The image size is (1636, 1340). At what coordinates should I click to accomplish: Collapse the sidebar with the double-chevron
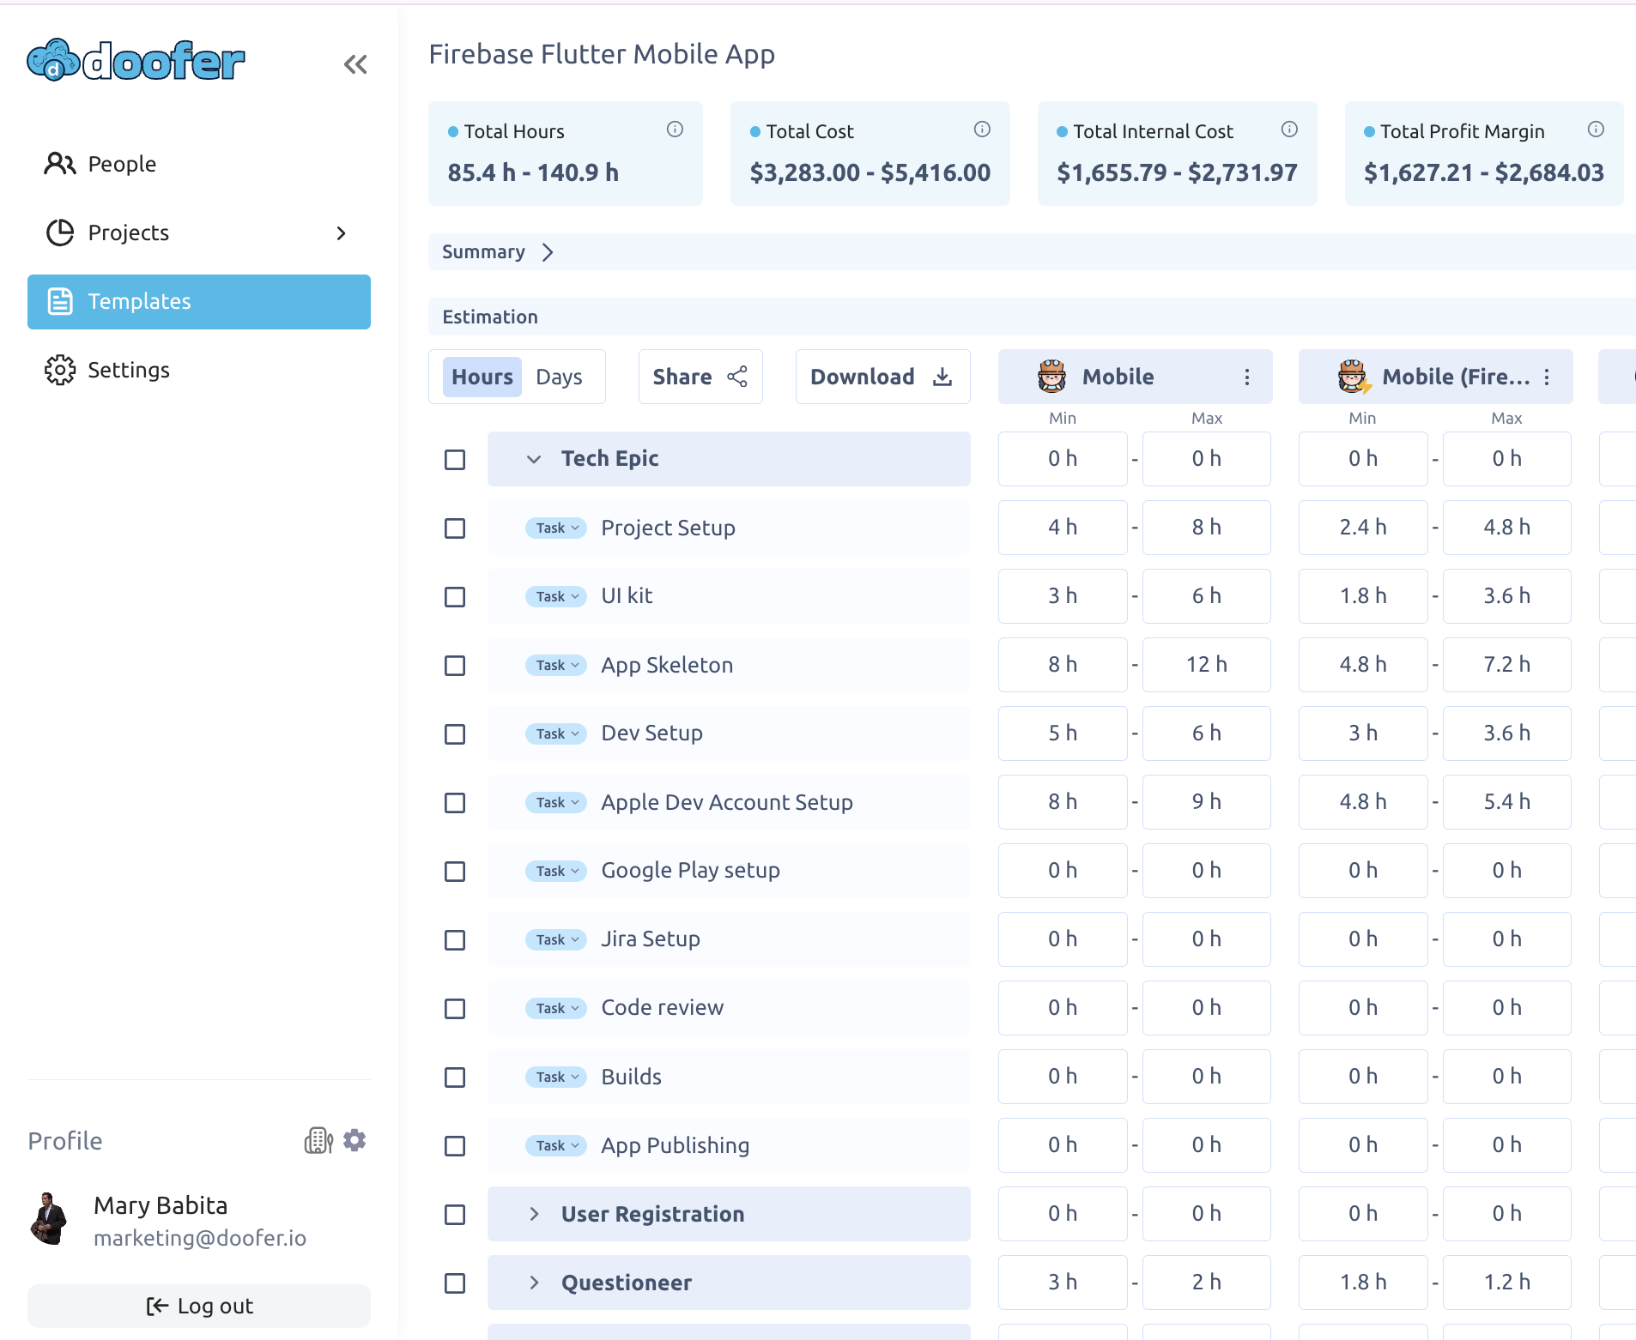pos(355,63)
